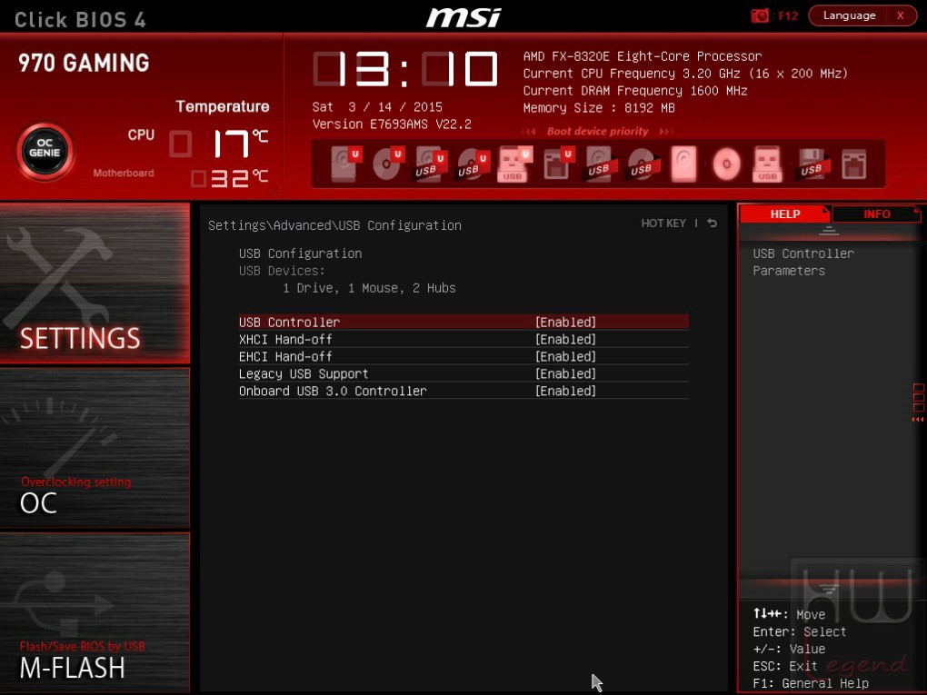
Task: Select the UEFI network boot device icon
Action: (558, 164)
